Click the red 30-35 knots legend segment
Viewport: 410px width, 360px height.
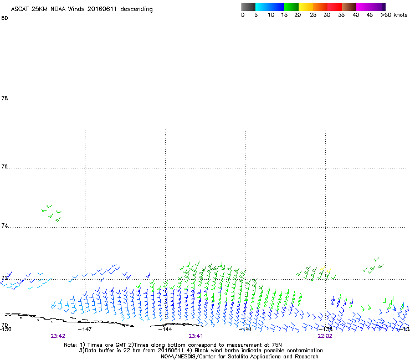(335, 7)
